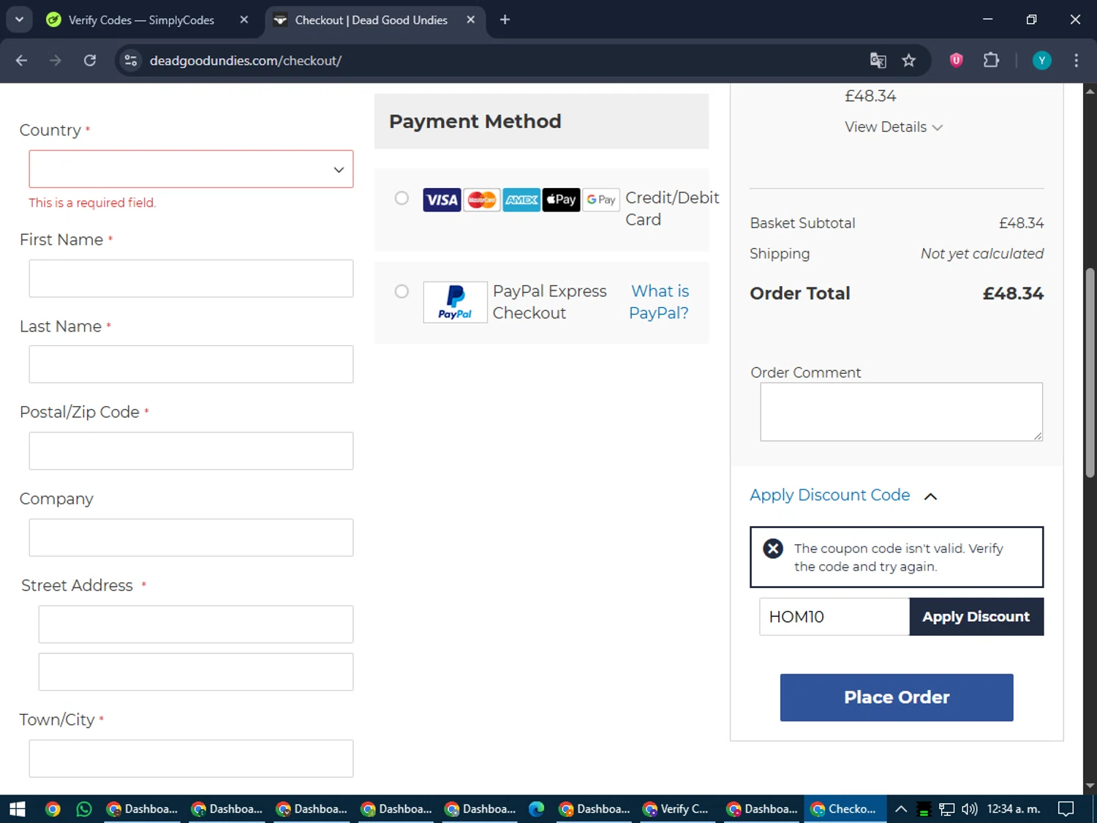
Task: Click the scrollbar down arrow
Action: pyautogui.click(x=1090, y=786)
